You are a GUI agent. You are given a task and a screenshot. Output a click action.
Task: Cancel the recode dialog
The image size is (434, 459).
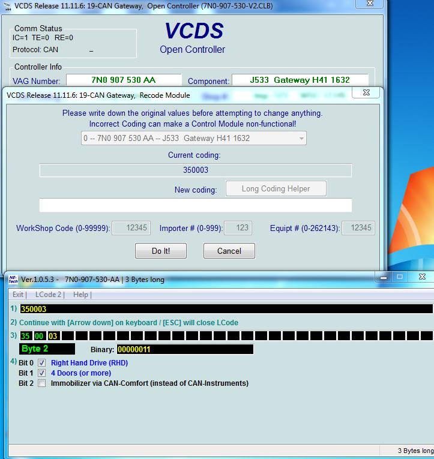(229, 251)
